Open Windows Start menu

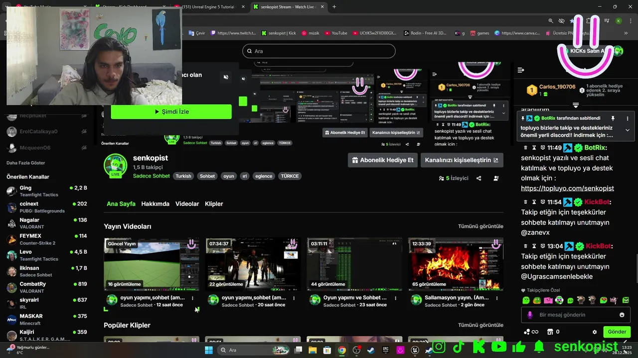click(209, 350)
